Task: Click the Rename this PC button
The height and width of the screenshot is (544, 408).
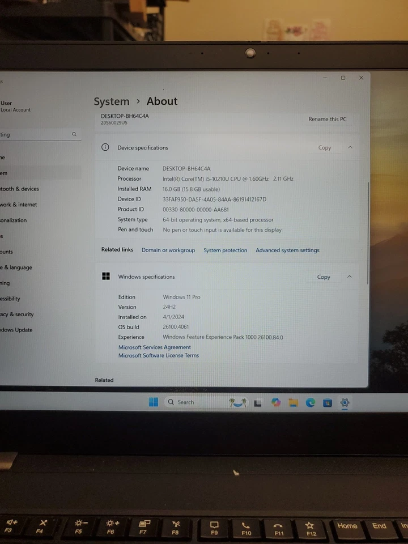Action: pyautogui.click(x=328, y=119)
